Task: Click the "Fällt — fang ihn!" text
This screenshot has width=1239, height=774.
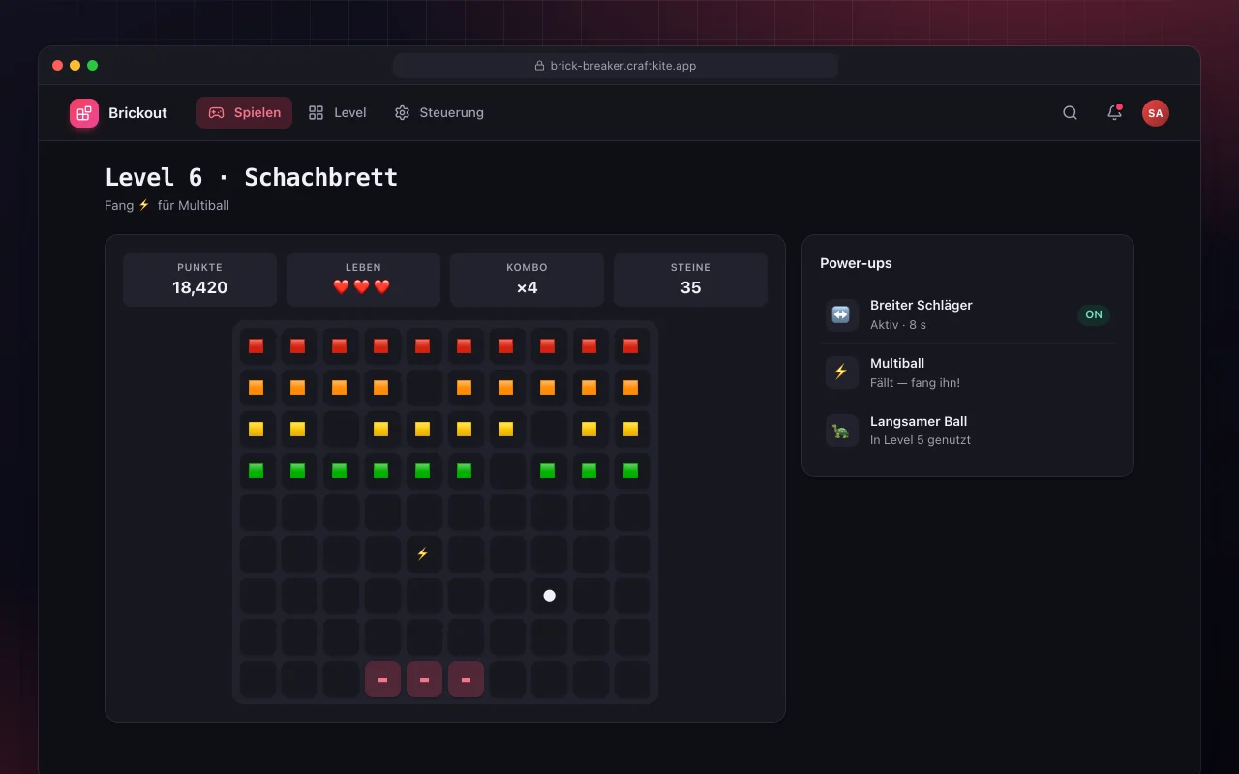Action: tap(915, 383)
